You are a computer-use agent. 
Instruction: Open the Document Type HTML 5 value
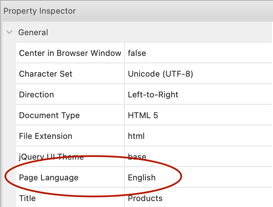(143, 115)
